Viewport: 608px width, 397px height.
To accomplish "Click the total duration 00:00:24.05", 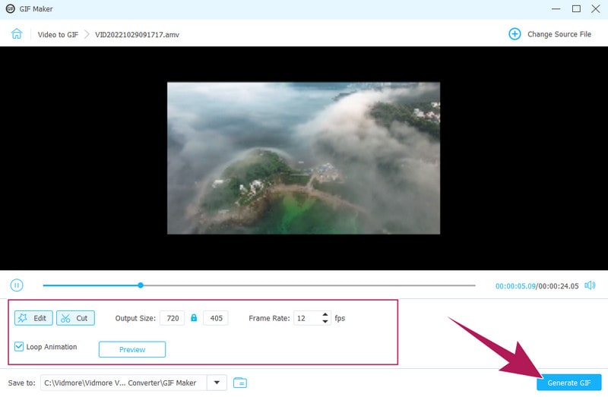I will 559,286.
